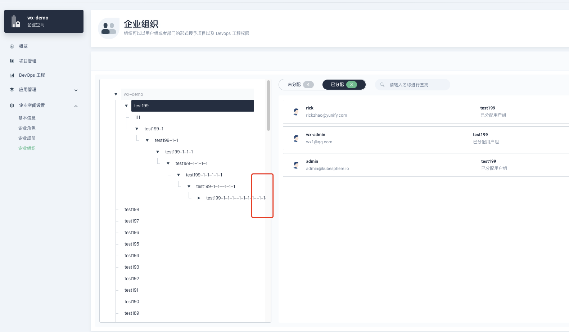Expand the 应用管理 menu chevron
The height and width of the screenshot is (332, 569).
(x=76, y=90)
